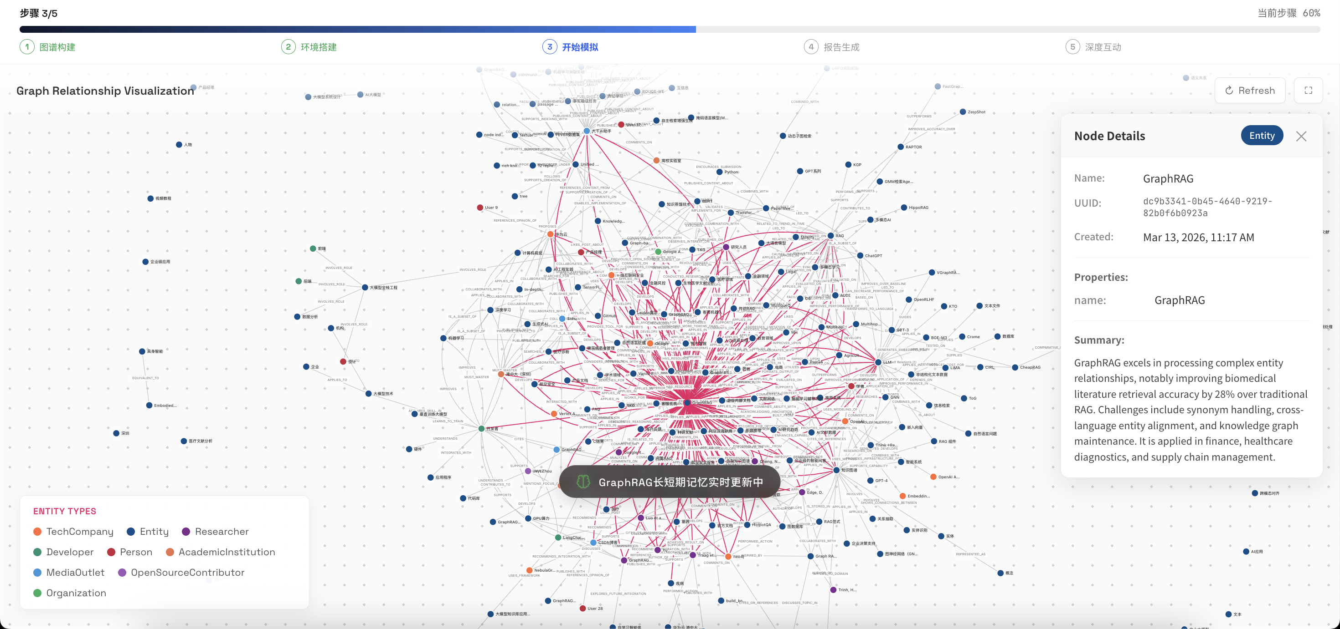Click the Refresh button

coord(1249,91)
